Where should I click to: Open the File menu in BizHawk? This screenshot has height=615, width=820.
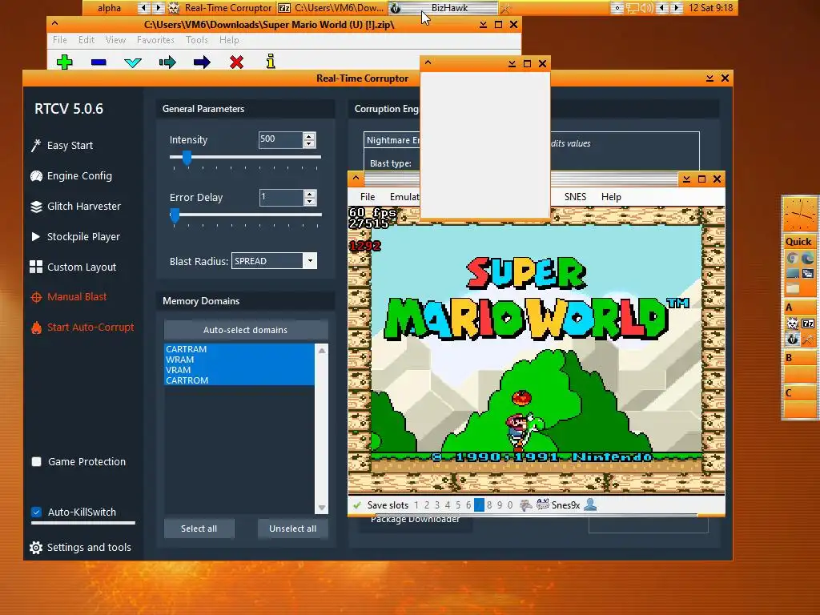coord(368,197)
